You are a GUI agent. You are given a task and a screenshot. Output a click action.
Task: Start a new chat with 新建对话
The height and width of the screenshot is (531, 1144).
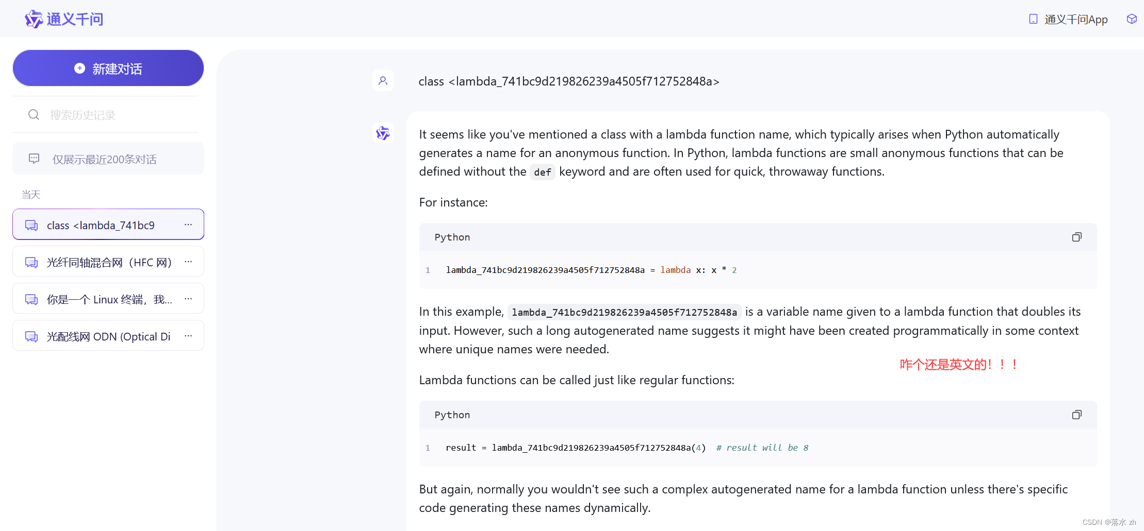click(108, 68)
